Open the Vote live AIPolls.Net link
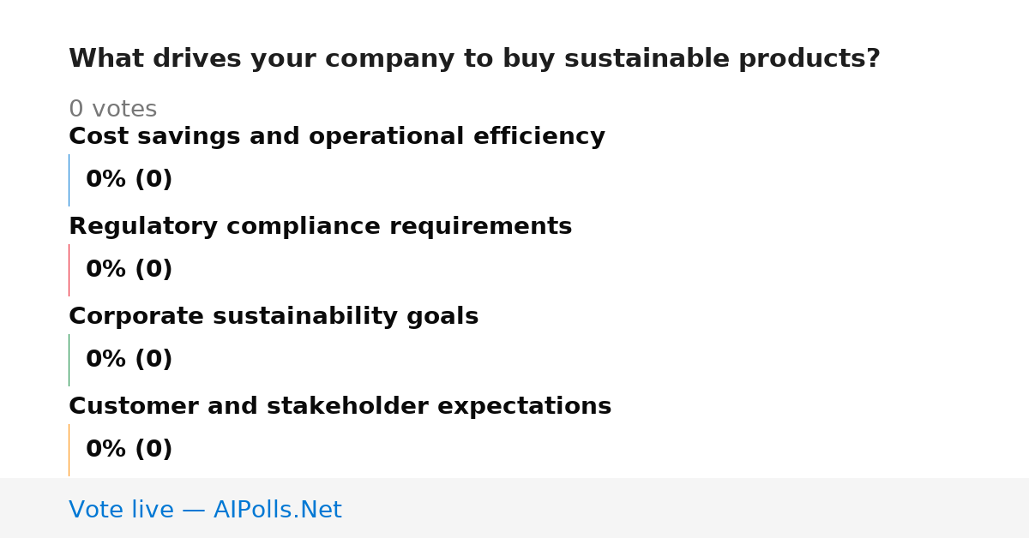The image size is (1029, 538). [205, 510]
